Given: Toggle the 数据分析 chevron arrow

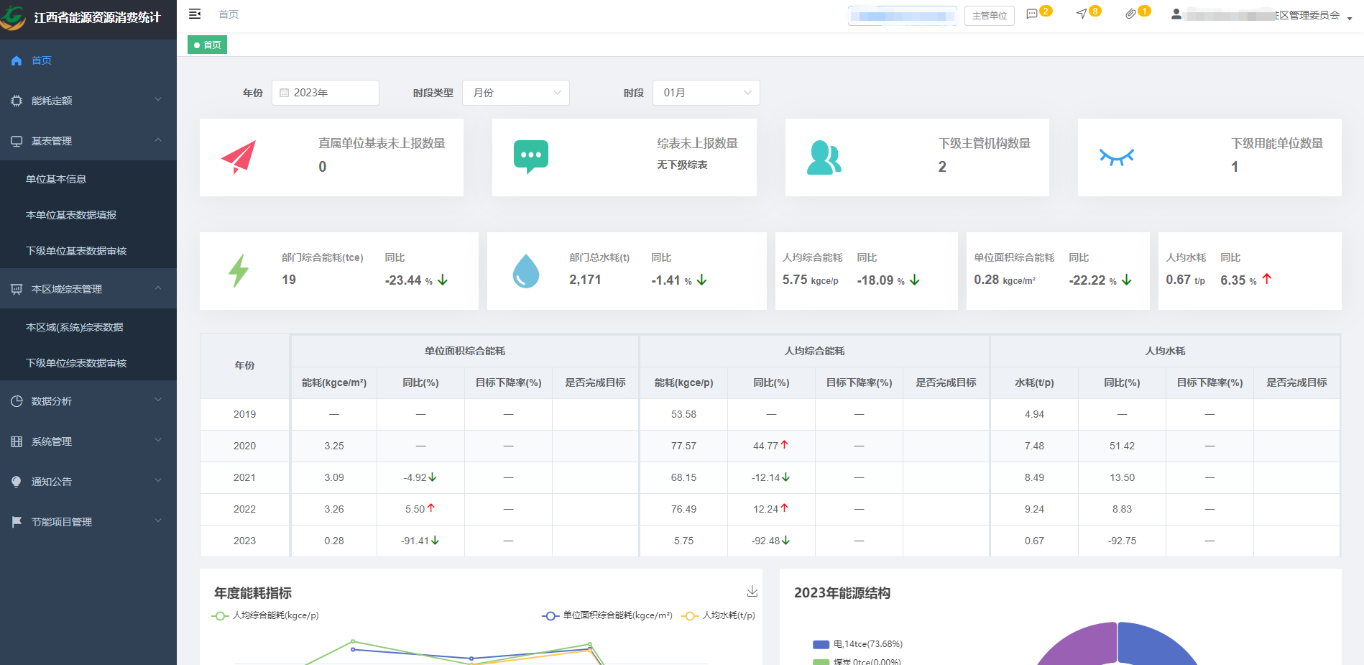Looking at the screenshot, I should 158,400.
